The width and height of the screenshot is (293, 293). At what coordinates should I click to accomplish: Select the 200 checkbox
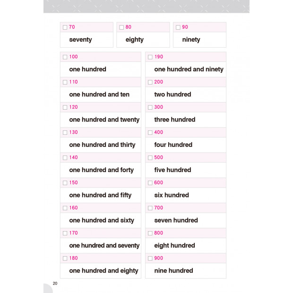[150, 82]
